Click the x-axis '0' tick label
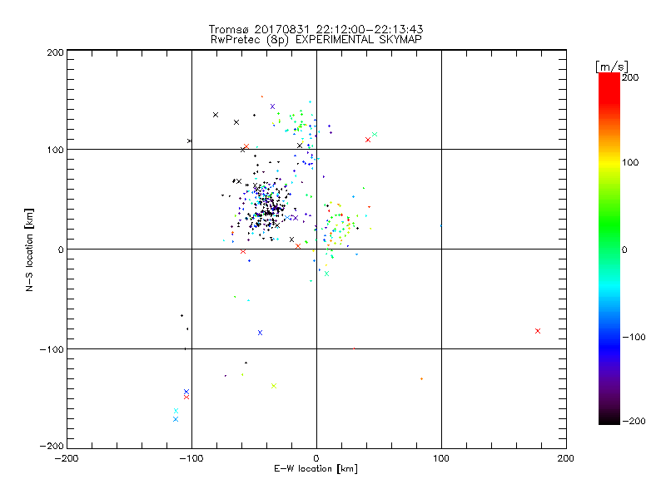 (316, 458)
